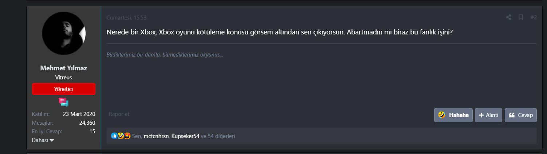Image resolution: width=547 pixels, height=154 pixels.
Task: Expand the Dahası user details
Action: click(43, 140)
